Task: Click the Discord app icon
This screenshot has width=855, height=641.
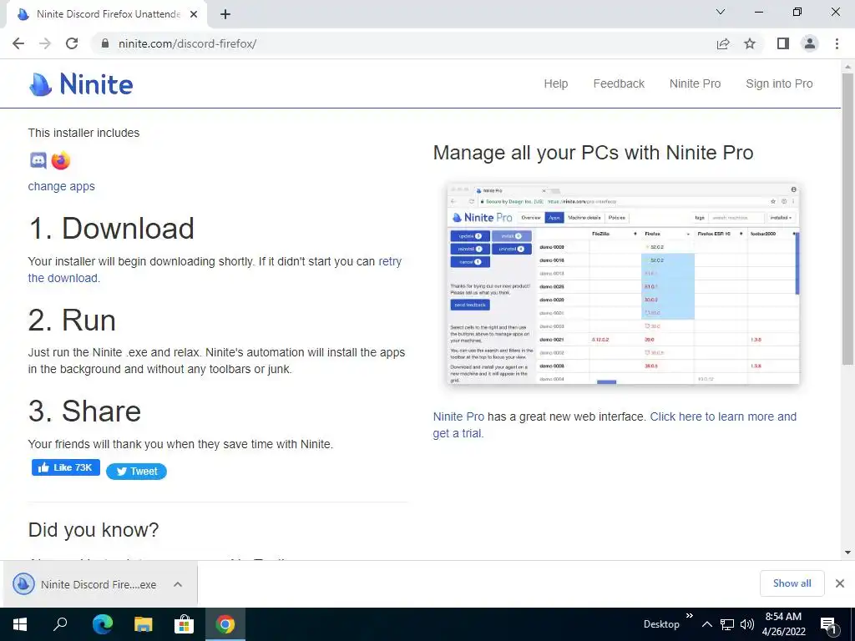Action: click(x=38, y=161)
